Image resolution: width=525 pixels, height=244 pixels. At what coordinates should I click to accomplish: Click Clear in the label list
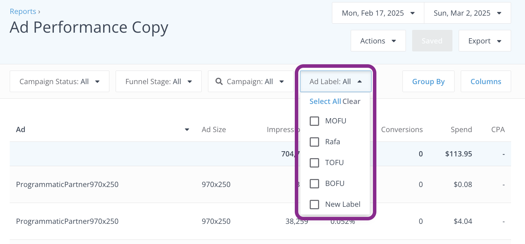(x=351, y=101)
